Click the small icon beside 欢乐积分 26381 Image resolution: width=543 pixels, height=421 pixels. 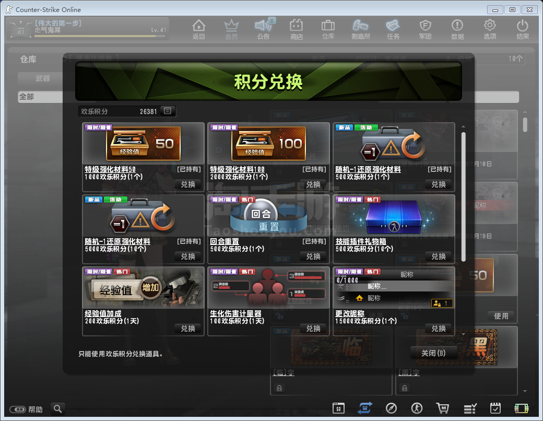point(168,111)
